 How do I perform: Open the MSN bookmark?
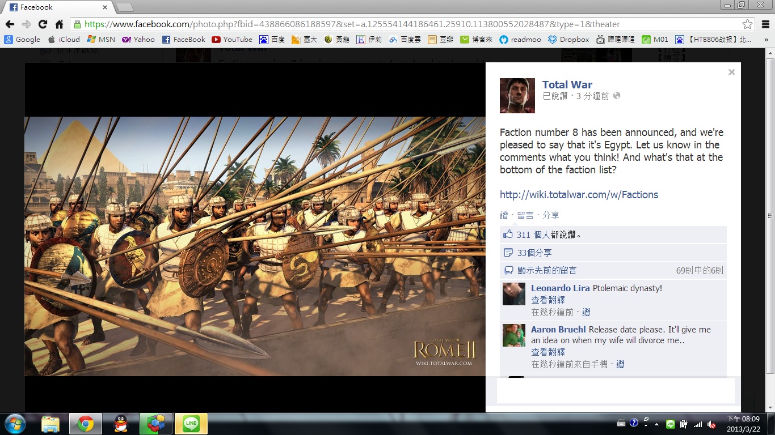click(x=100, y=39)
